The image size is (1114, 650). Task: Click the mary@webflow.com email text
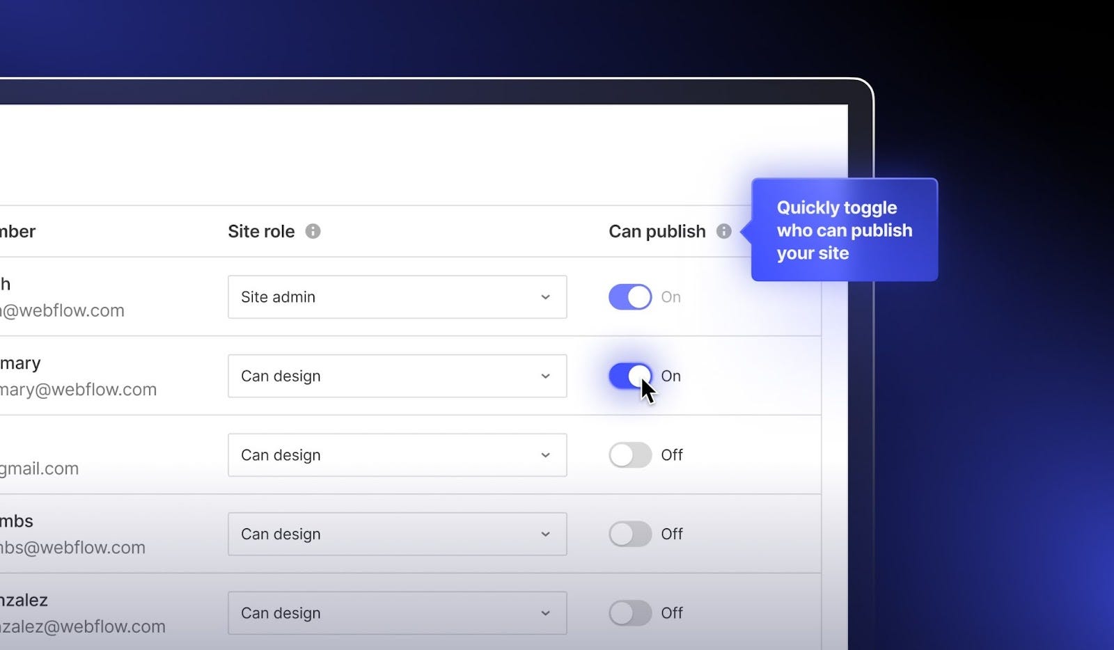coord(78,390)
